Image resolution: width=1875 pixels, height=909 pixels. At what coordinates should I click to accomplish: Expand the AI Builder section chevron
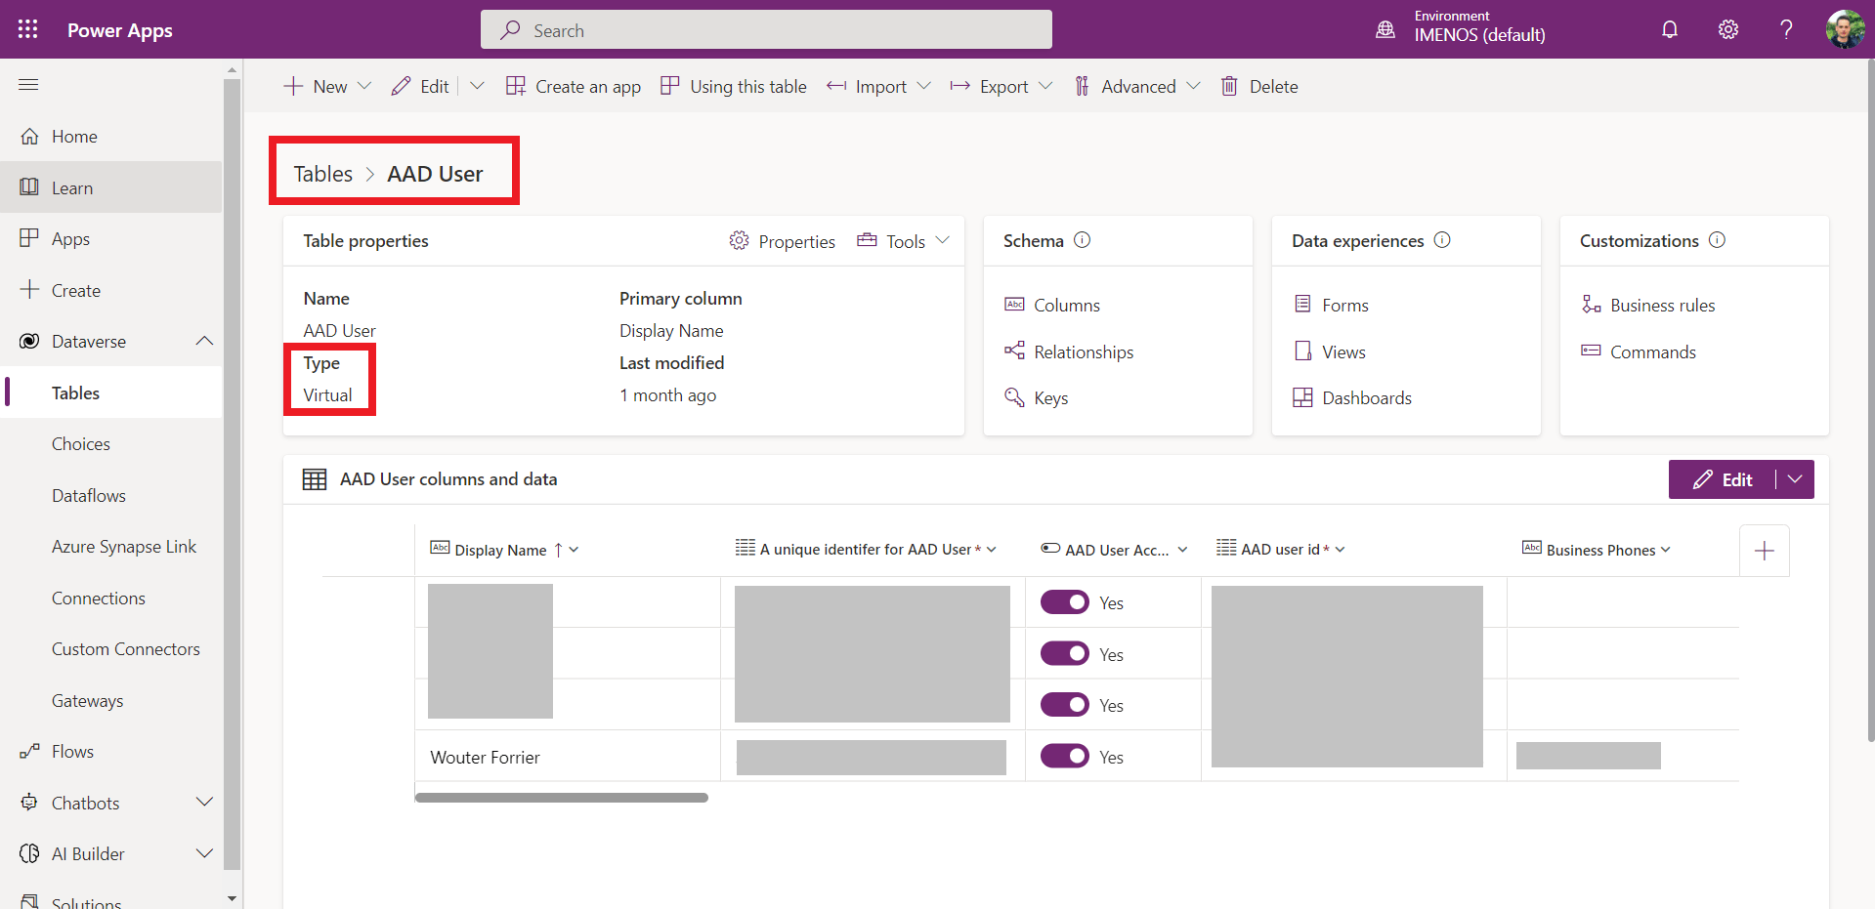(204, 853)
